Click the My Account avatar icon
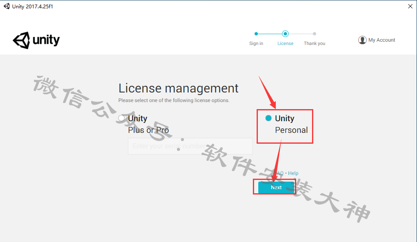Image resolution: width=417 pixels, height=242 pixels. pos(362,40)
